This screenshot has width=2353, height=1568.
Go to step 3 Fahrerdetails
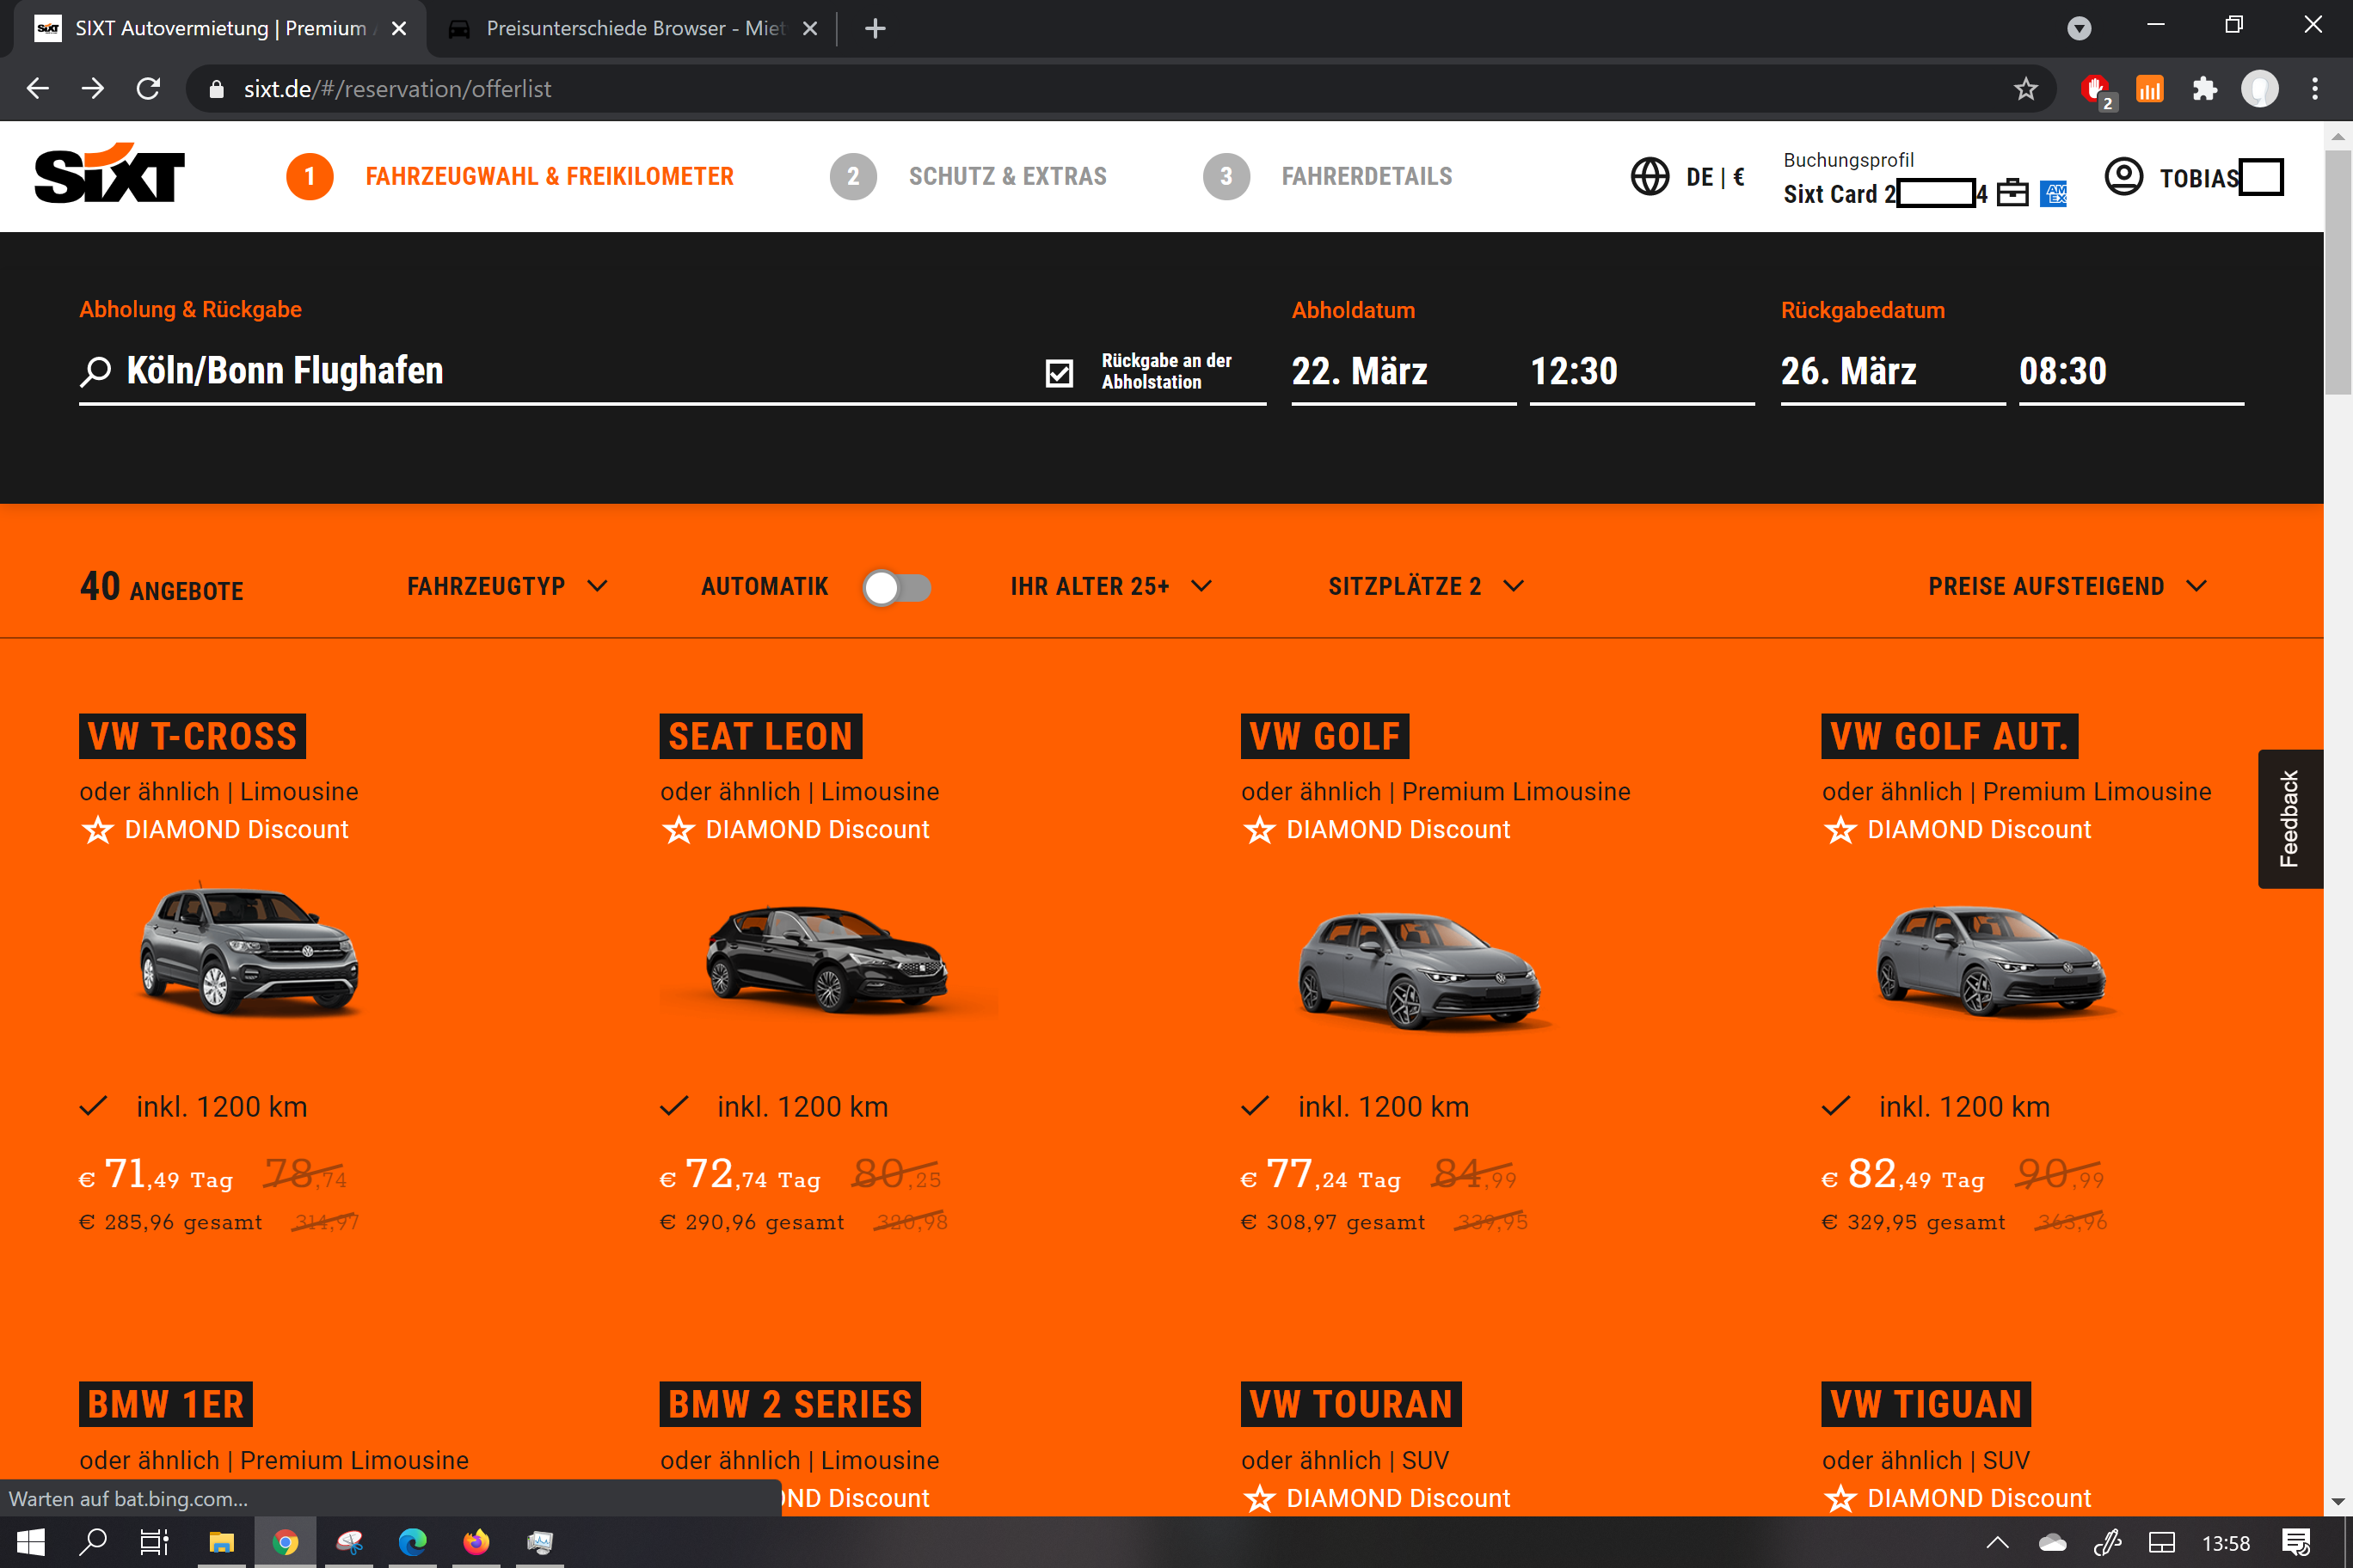point(1328,177)
